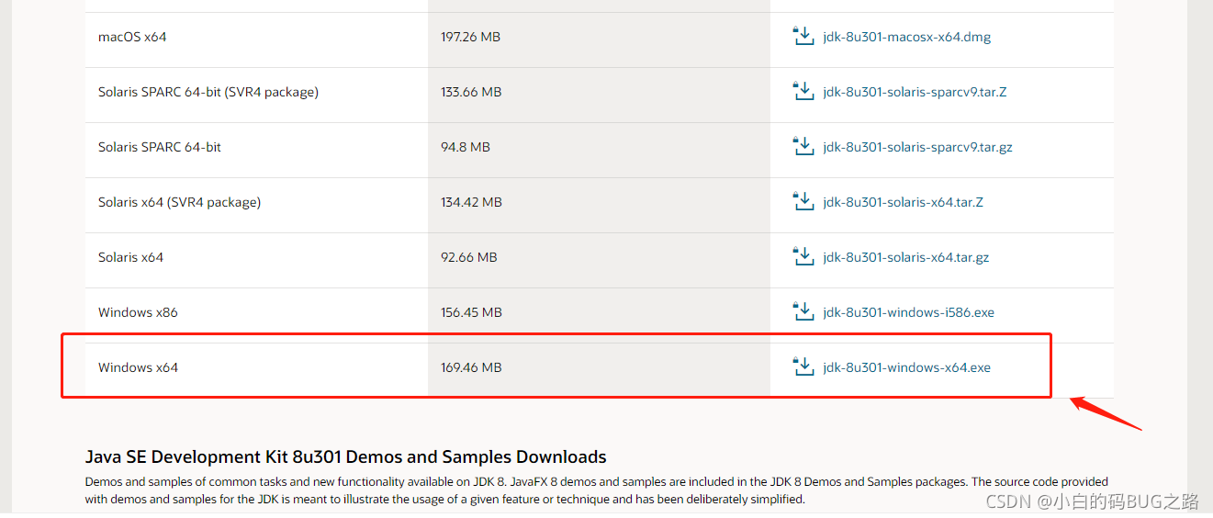Download jdk-8u301-solaris-x64.tar.Z file
Image resolution: width=1213 pixels, height=518 pixels.
pyautogui.click(x=904, y=203)
